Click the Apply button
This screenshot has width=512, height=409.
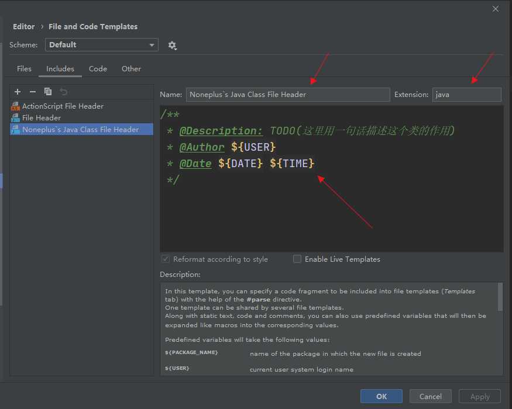point(479,396)
